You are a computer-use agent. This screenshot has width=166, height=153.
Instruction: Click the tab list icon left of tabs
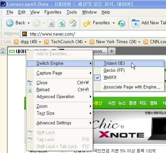pos(3,51)
